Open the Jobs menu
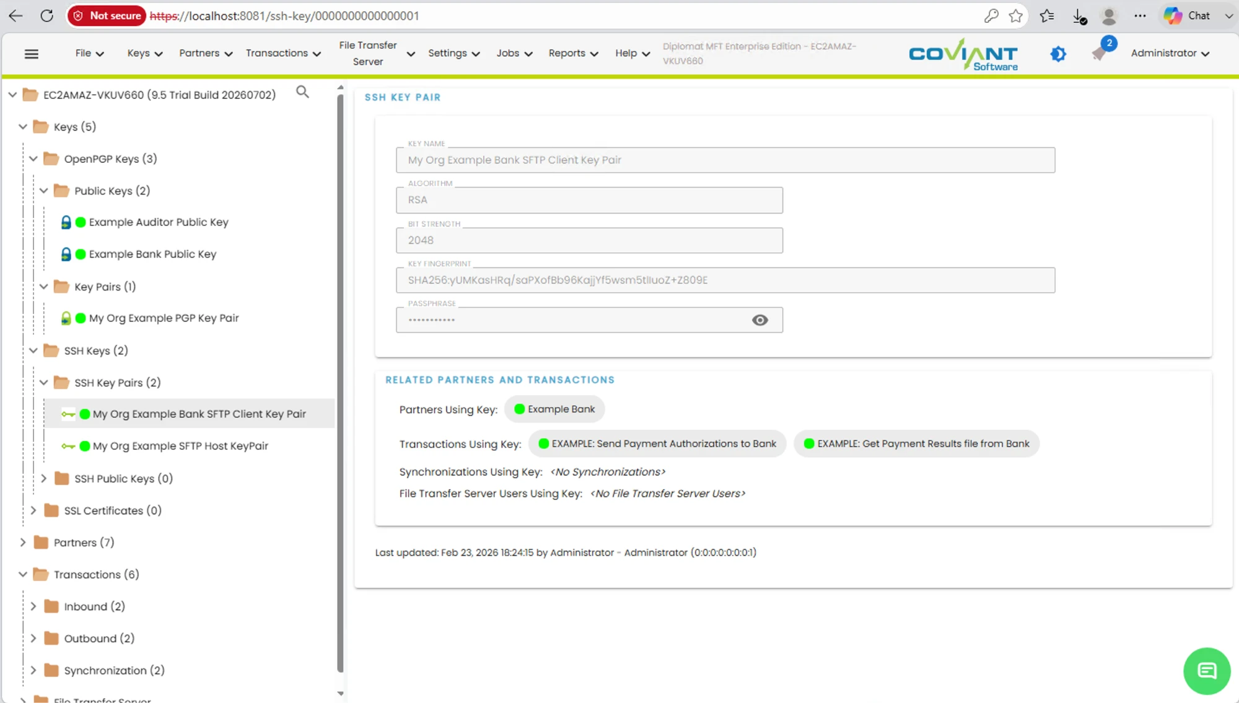Image resolution: width=1239 pixels, height=703 pixels. (x=514, y=53)
